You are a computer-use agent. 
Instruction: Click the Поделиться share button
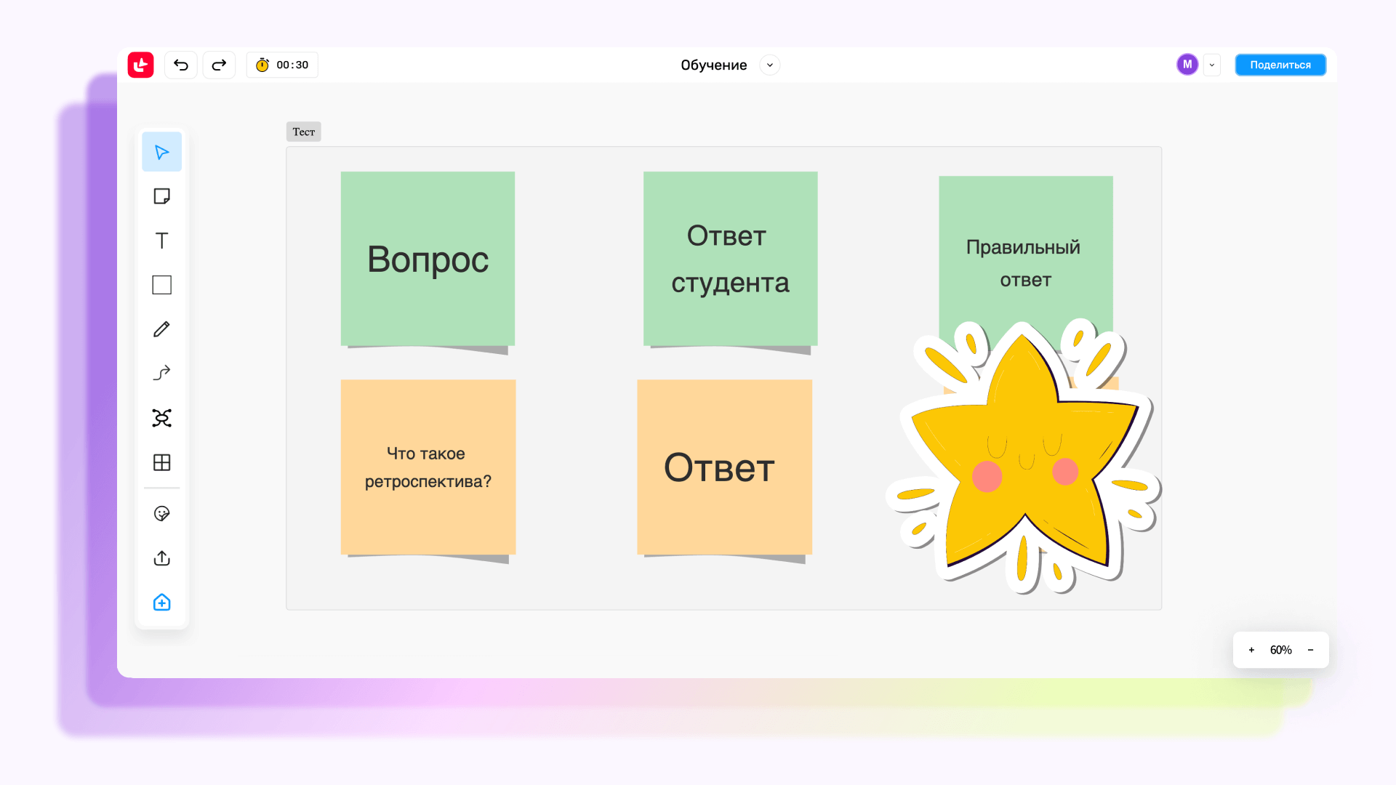coord(1280,65)
